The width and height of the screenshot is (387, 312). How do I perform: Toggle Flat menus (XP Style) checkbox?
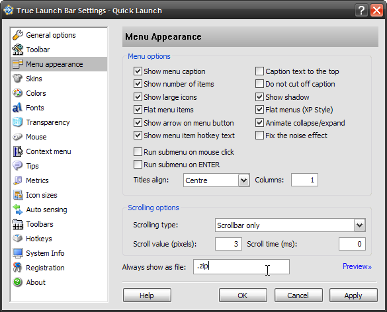pos(259,110)
